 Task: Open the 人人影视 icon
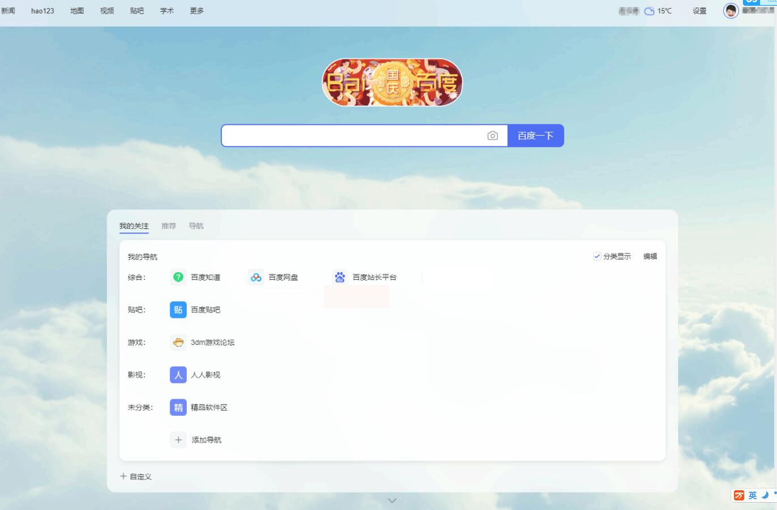[x=178, y=375]
